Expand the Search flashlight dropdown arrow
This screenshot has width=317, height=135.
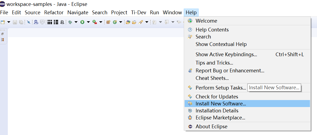(147, 22)
